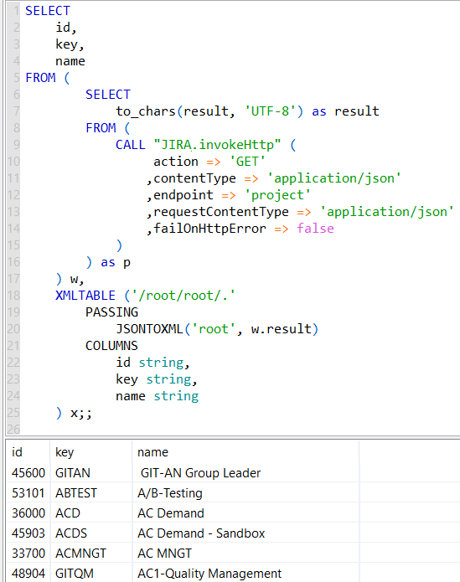Viewport: 460px width, 582px height.
Task: Select cell with id 48904
Action: [28, 573]
